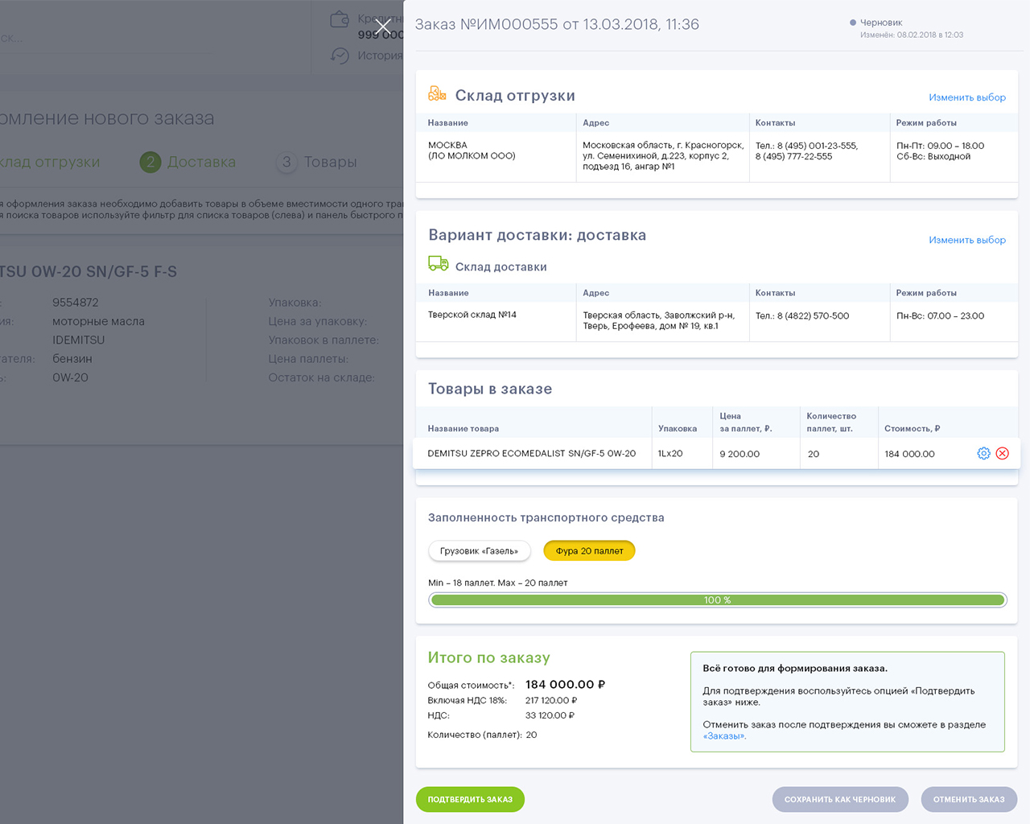The height and width of the screenshot is (824, 1030).
Task: Go to Склад отгрузки step in background wizard
Action: click(x=50, y=162)
